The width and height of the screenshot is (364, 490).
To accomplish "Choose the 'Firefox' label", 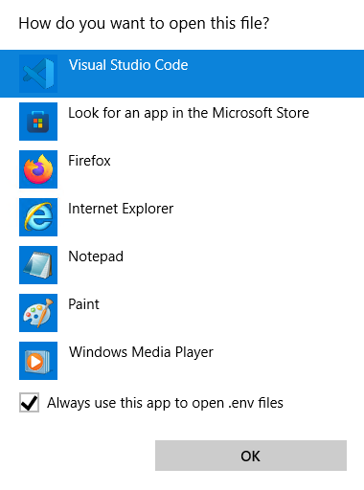I will pyautogui.click(x=89, y=161).
